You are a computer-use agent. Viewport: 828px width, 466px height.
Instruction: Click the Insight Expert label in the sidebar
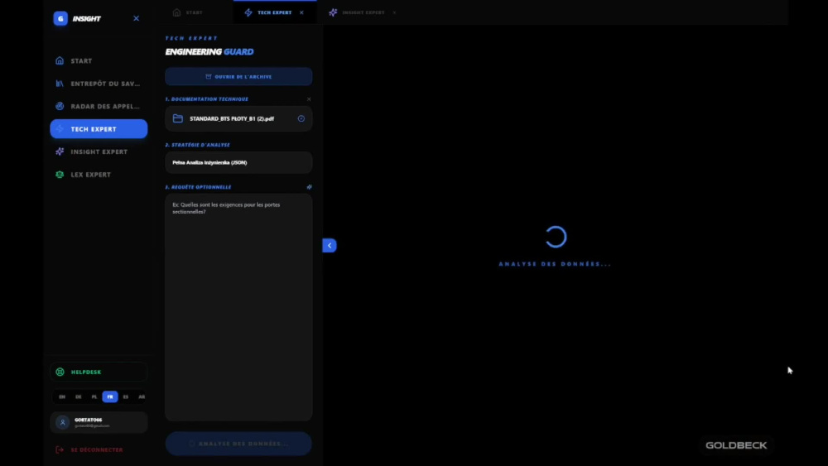[99, 151]
